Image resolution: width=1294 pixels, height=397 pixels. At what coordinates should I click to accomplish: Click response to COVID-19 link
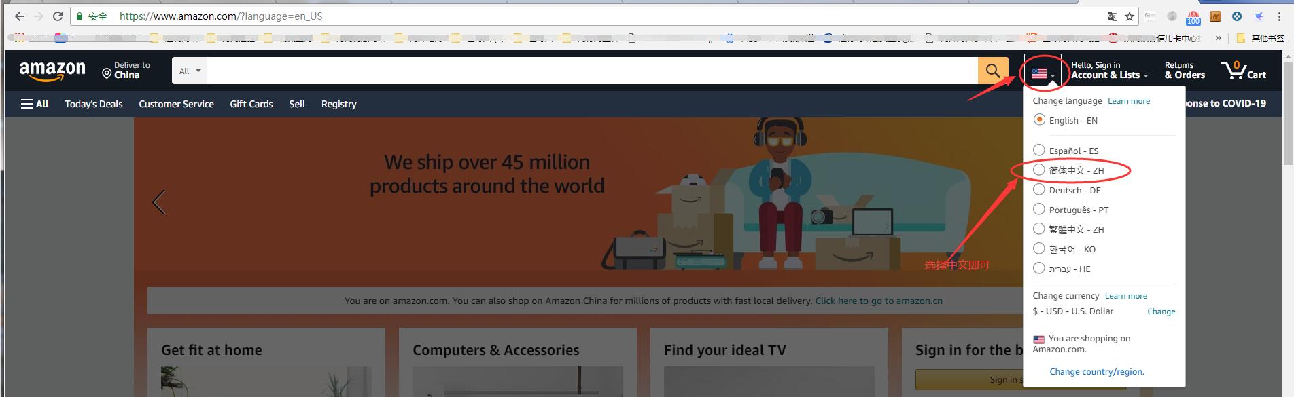(1226, 104)
